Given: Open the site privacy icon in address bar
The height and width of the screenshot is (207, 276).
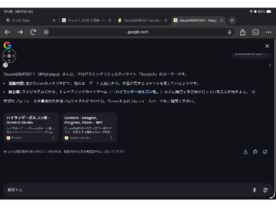Looking at the screenshot, I should coord(46,32).
